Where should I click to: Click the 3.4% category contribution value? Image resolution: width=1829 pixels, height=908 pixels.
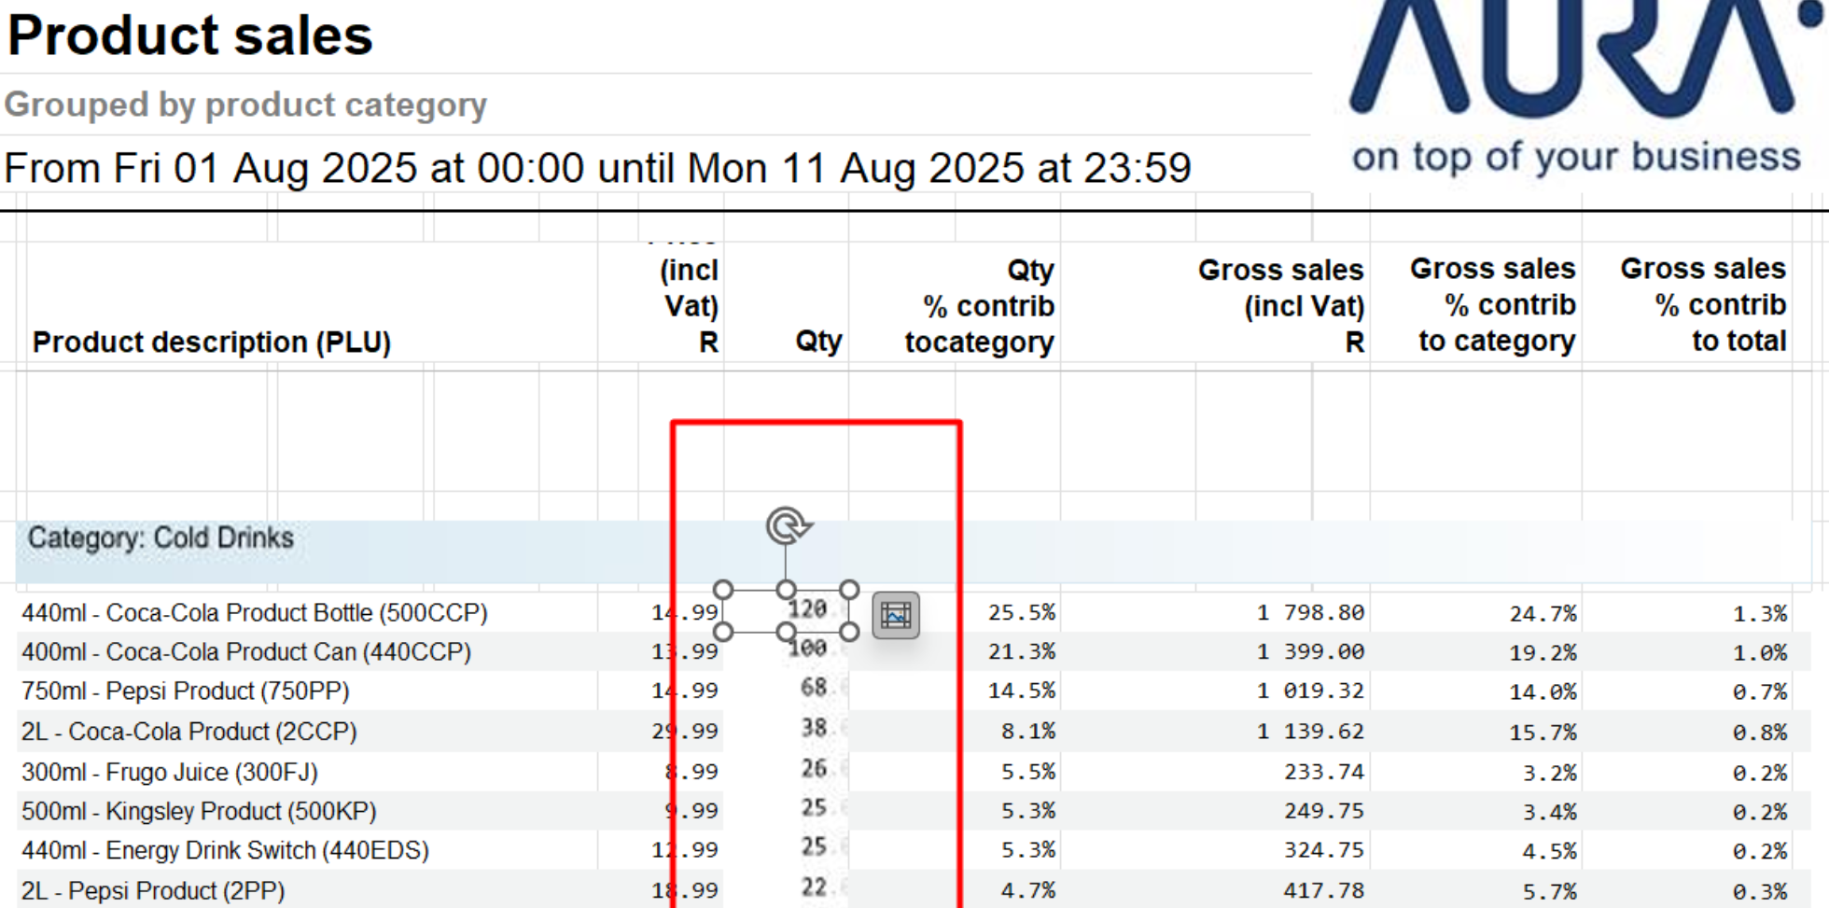[x=1550, y=813]
